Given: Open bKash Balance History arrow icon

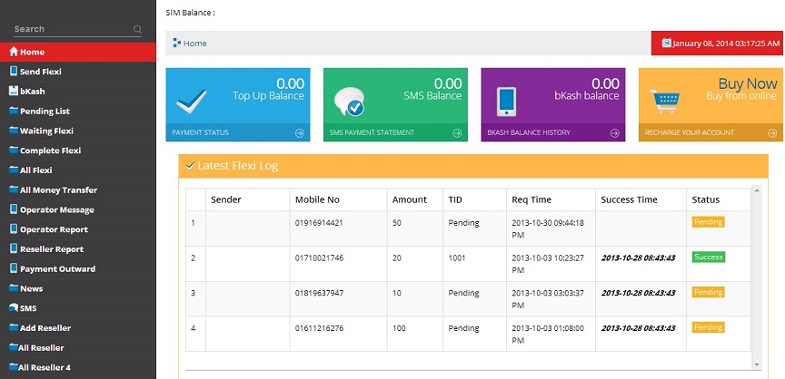Looking at the screenshot, I should click(x=615, y=132).
